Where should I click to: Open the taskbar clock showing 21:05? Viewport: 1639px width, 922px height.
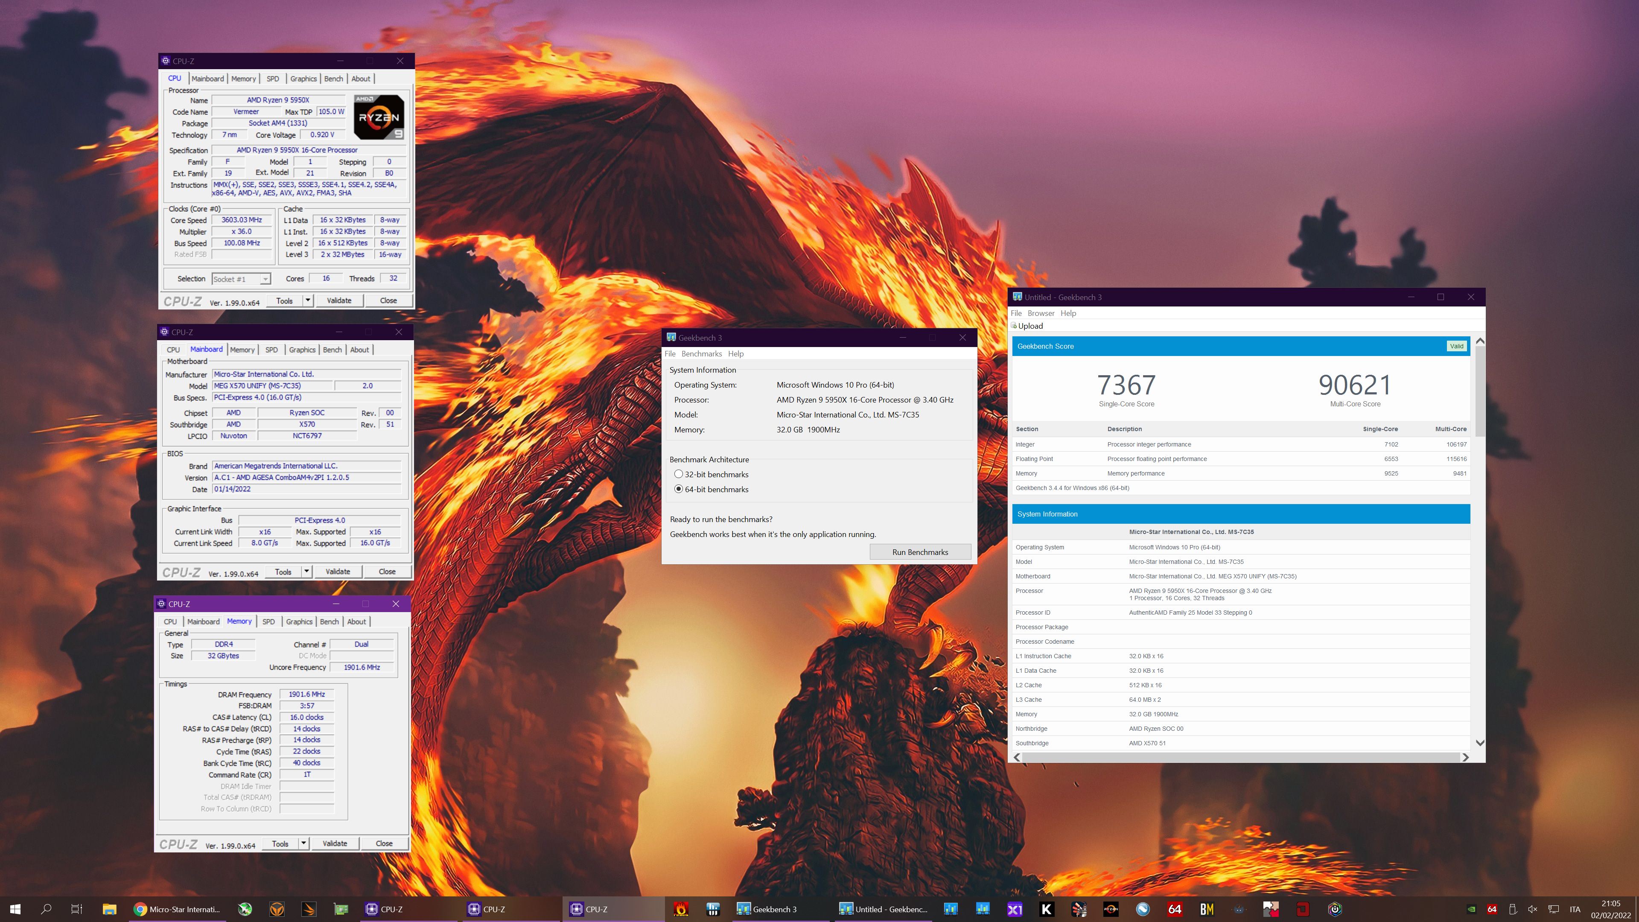[1610, 909]
